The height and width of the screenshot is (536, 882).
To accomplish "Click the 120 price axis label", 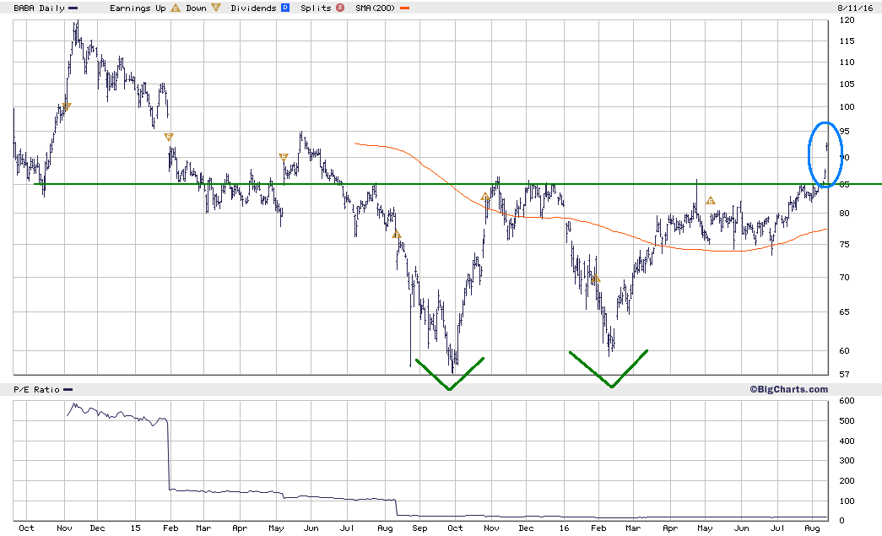I will [x=847, y=19].
